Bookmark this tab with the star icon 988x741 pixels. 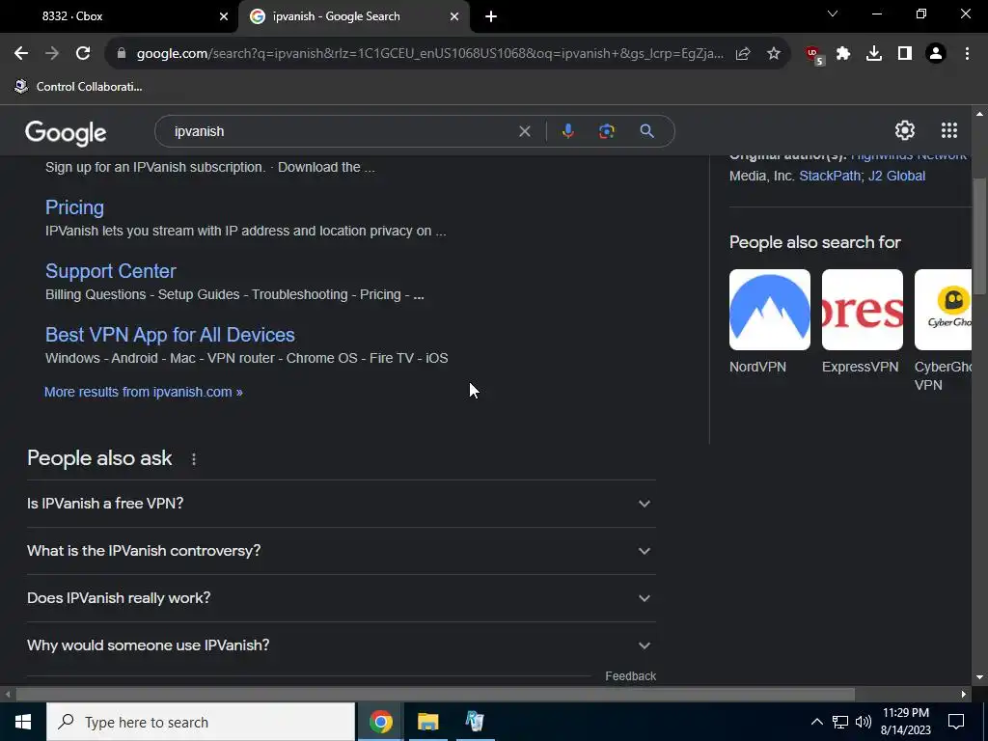(774, 54)
